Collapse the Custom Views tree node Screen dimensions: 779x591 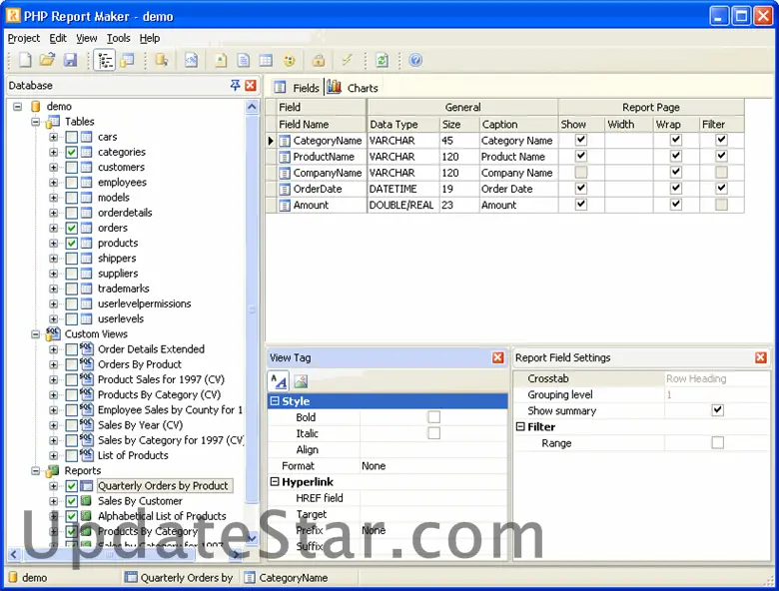tap(35, 334)
